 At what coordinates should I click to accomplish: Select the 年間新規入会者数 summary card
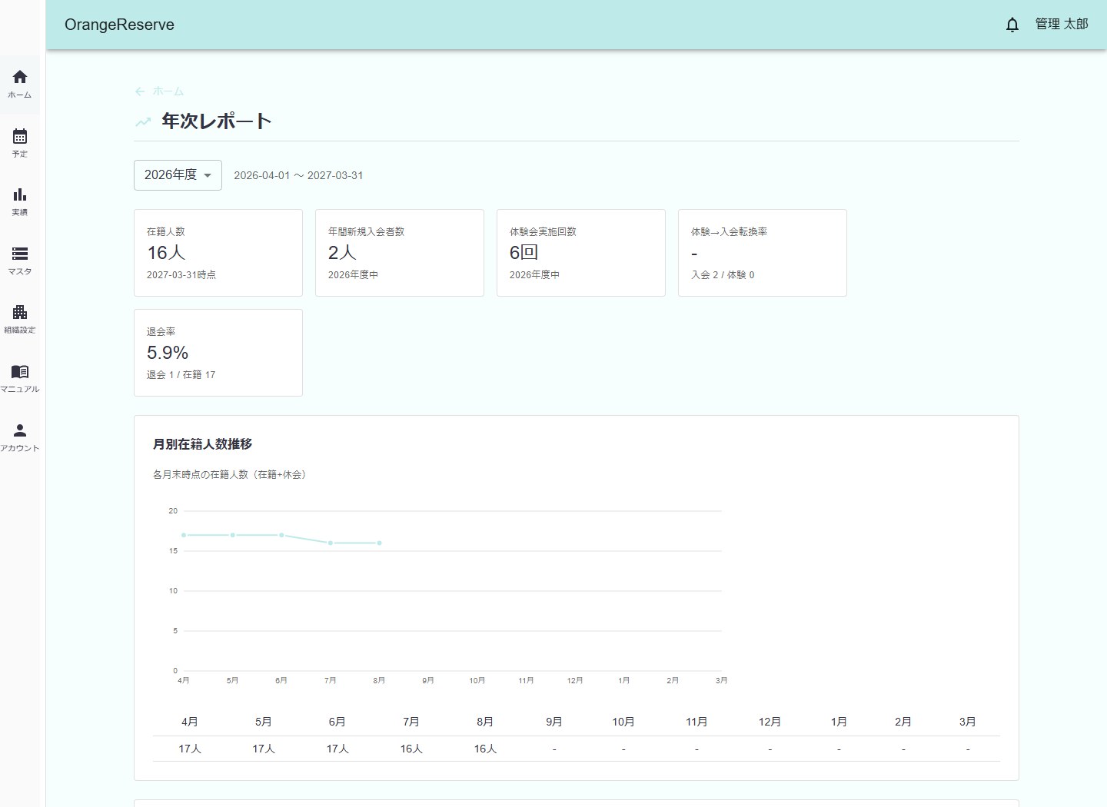tap(400, 253)
